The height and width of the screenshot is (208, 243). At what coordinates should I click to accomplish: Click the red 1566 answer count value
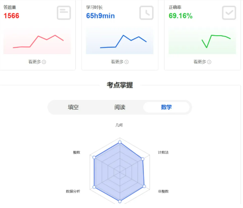[11, 16]
